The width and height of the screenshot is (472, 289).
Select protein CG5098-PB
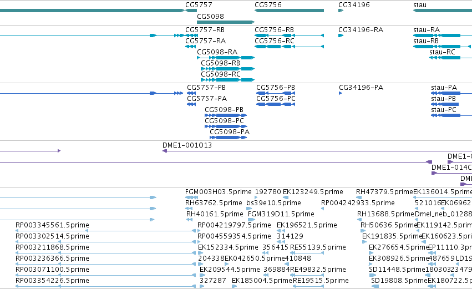(x=224, y=110)
